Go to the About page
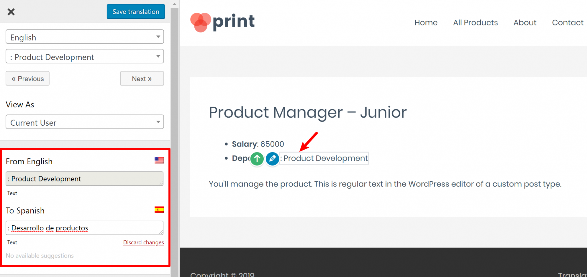The image size is (587, 277). click(x=525, y=22)
